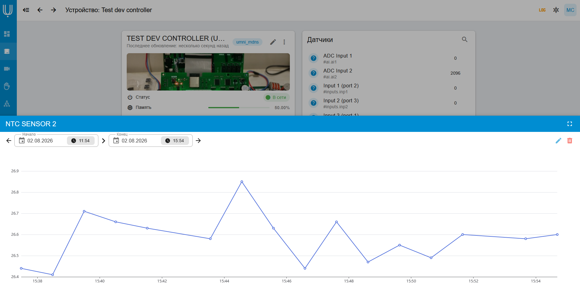The height and width of the screenshot is (293, 580).
Task: Go back using the header back arrow
Action: (x=40, y=10)
